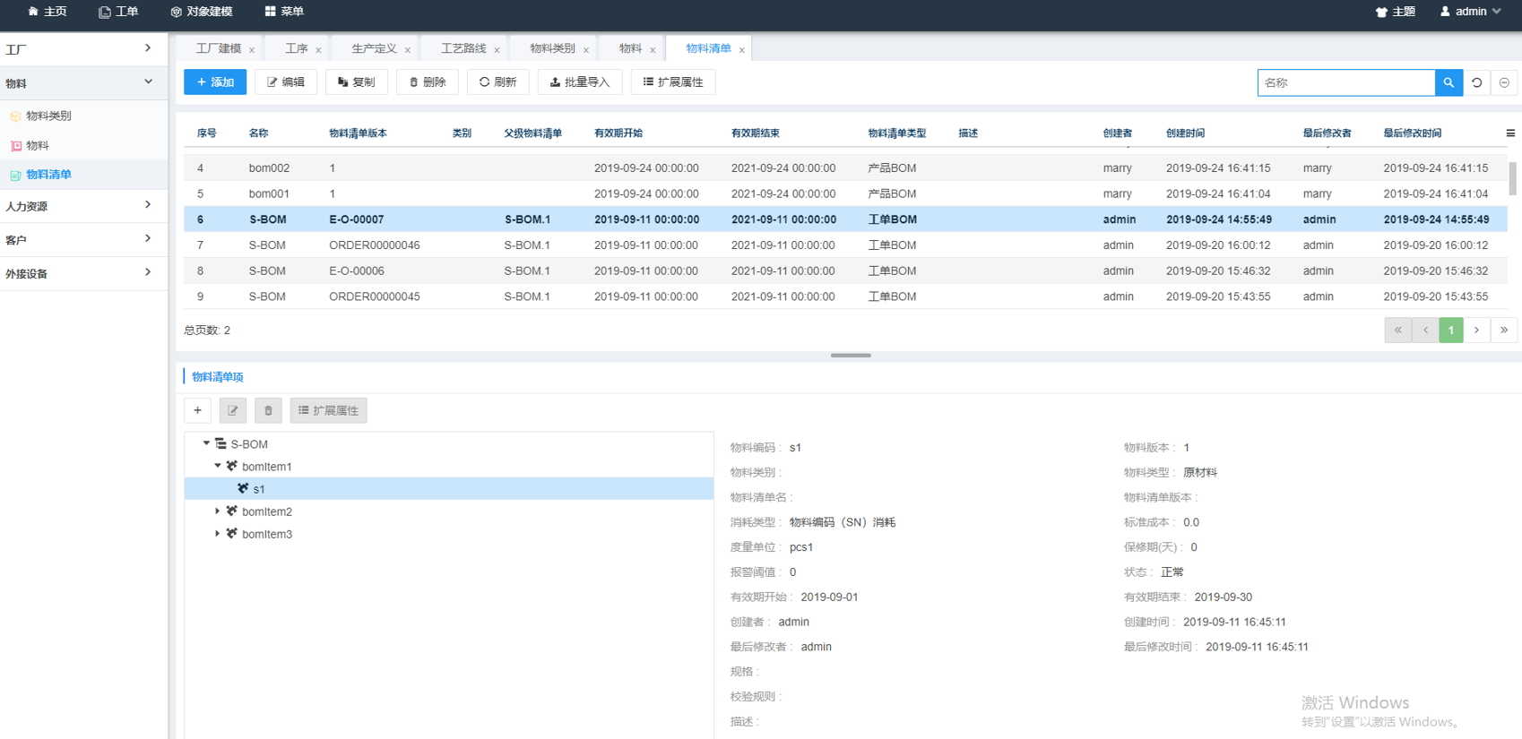Open the admin user dropdown
1522x739 pixels.
1471,12
